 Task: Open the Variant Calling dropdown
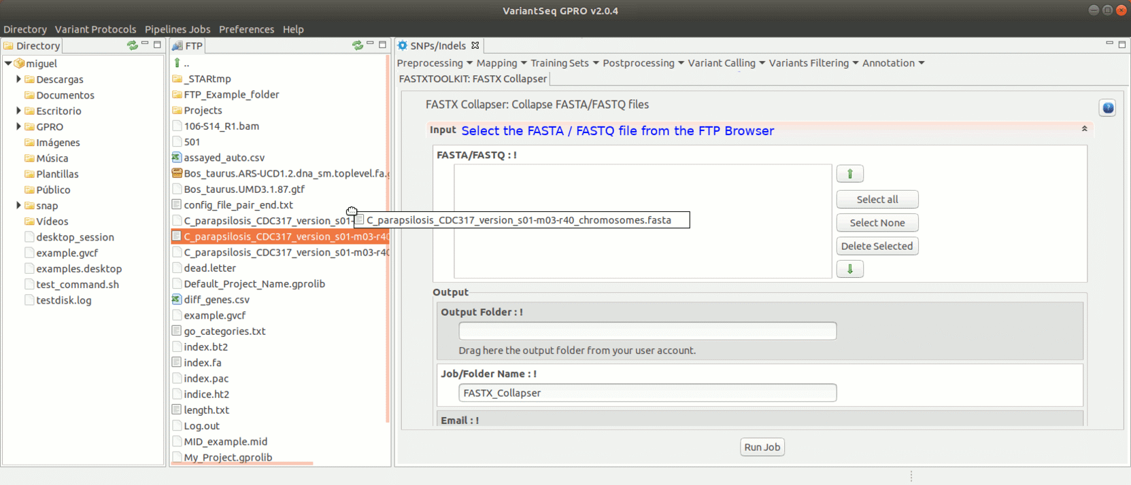(x=726, y=63)
